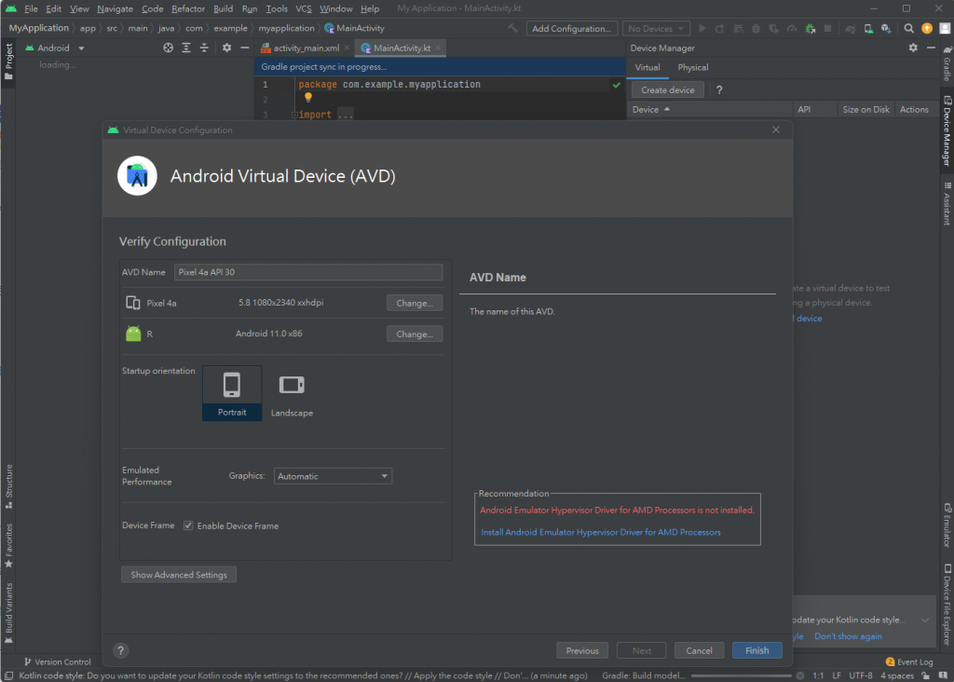This screenshot has height=682, width=954.
Task: Click the AVD dialog help question icon
Action: coord(120,650)
